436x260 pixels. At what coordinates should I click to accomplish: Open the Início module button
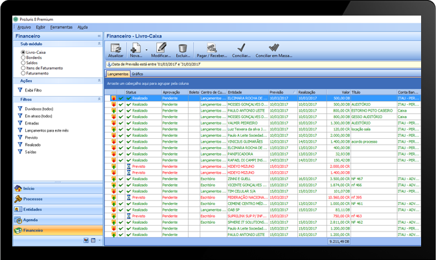[x=58, y=189]
